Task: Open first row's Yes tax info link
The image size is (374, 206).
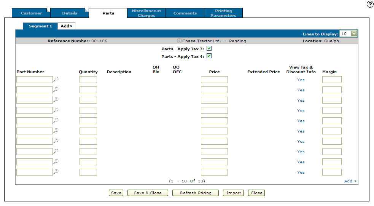Action: 301,80
